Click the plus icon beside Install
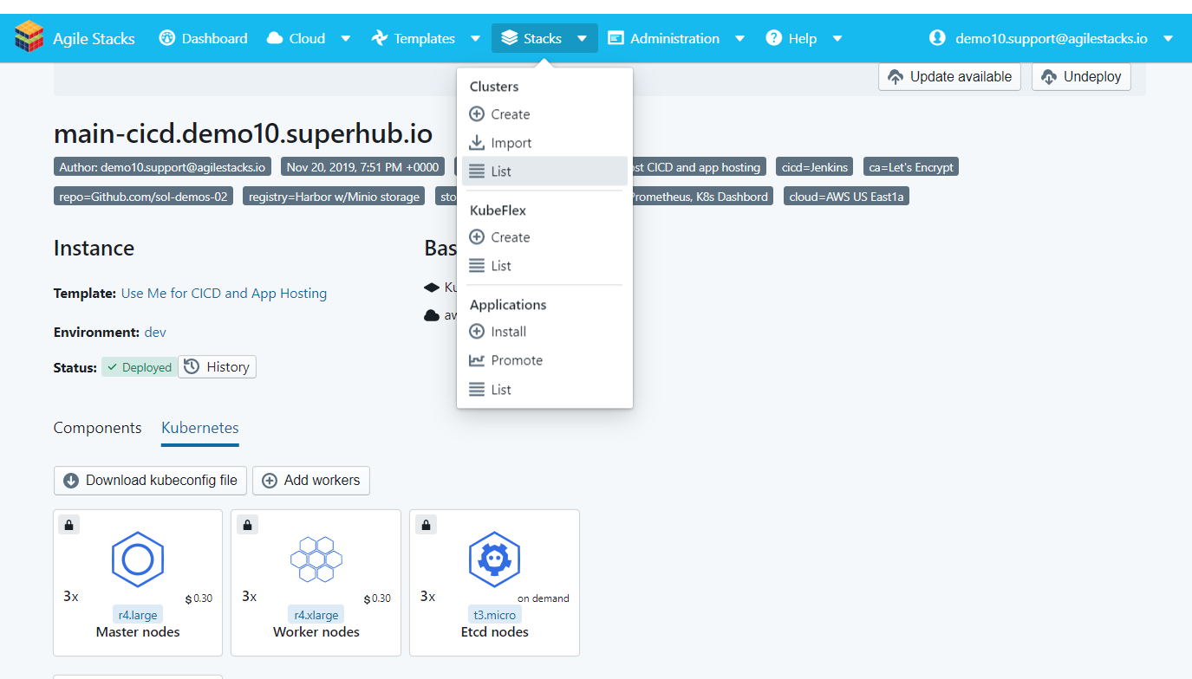Screen dimensions: 1192x679 [477, 332]
